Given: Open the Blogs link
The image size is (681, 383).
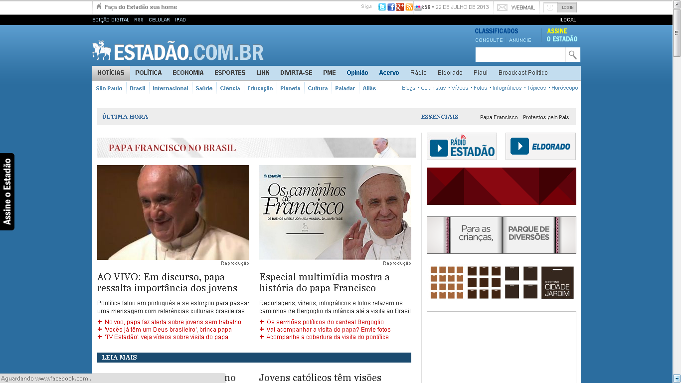Looking at the screenshot, I should pyautogui.click(x=408, y=88).
